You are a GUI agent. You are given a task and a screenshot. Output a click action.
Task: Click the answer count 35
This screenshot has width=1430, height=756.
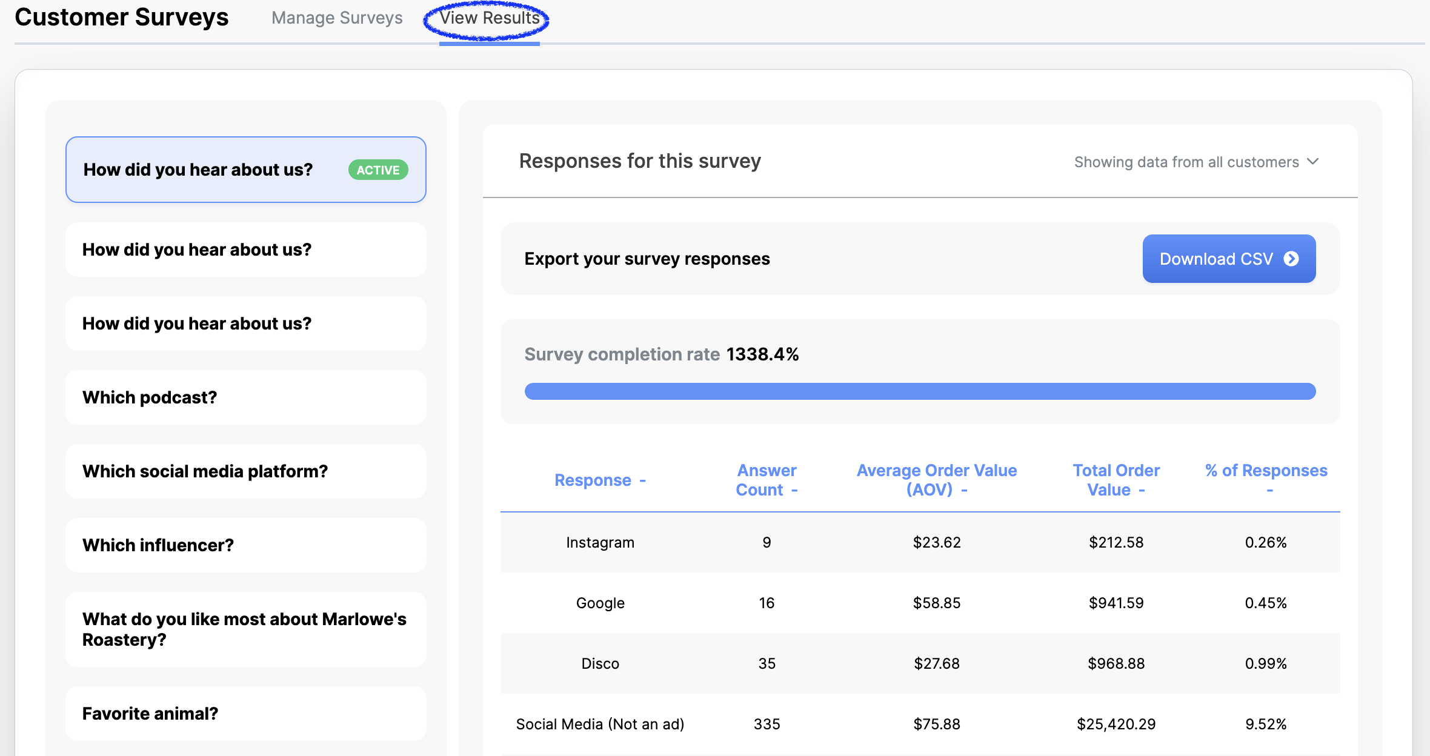click(767, 663)
